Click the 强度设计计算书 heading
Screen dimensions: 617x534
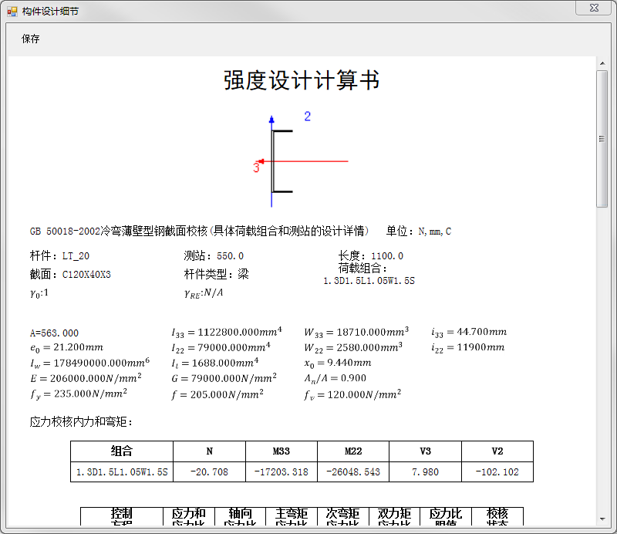click(x=301, y=81)
